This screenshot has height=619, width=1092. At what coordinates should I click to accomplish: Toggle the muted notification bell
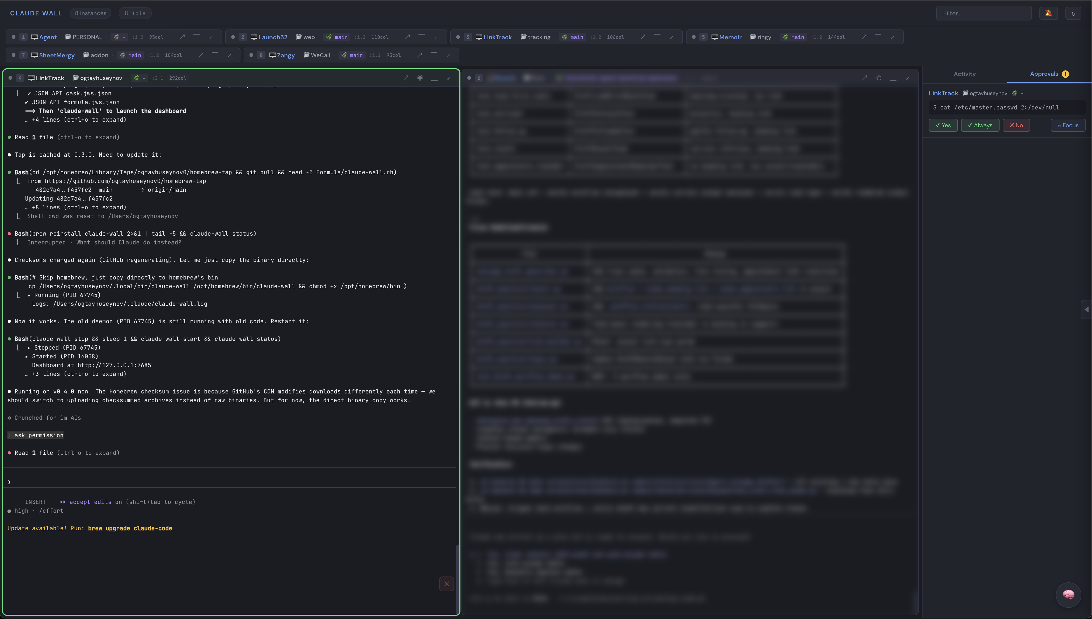1048,13
